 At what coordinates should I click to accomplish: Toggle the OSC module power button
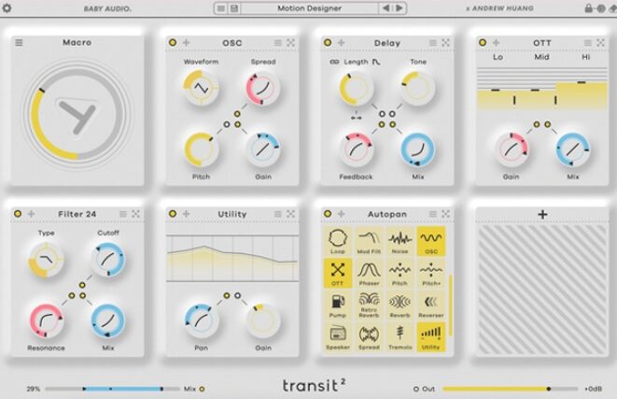(173, 43)
